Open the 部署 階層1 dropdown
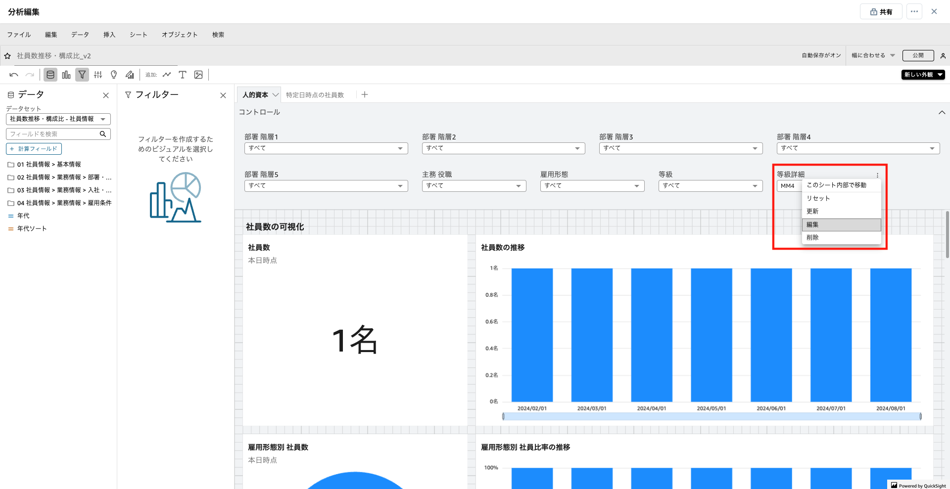Viewport: 950px width, 489px height. [326, 148]
